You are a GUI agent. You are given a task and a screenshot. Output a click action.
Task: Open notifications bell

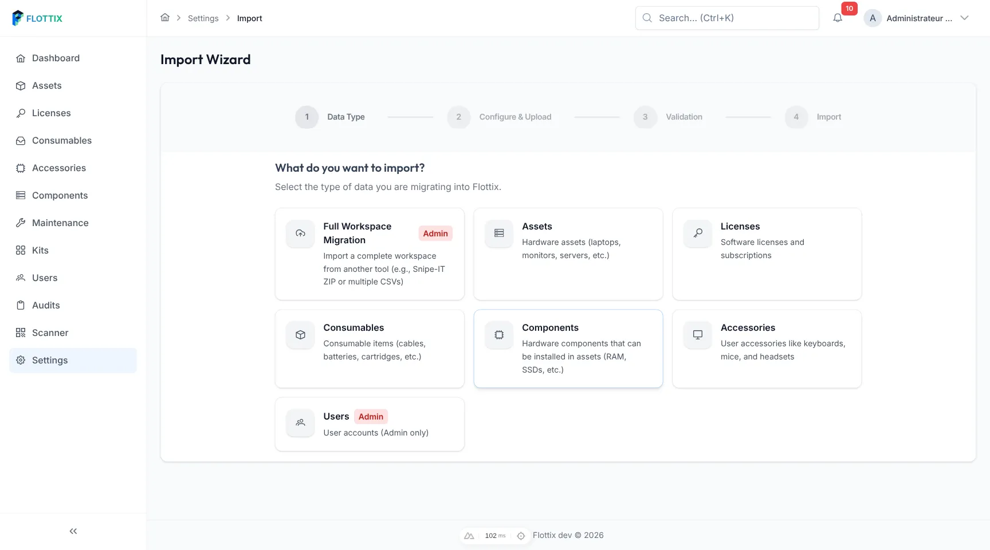(838, 18)
